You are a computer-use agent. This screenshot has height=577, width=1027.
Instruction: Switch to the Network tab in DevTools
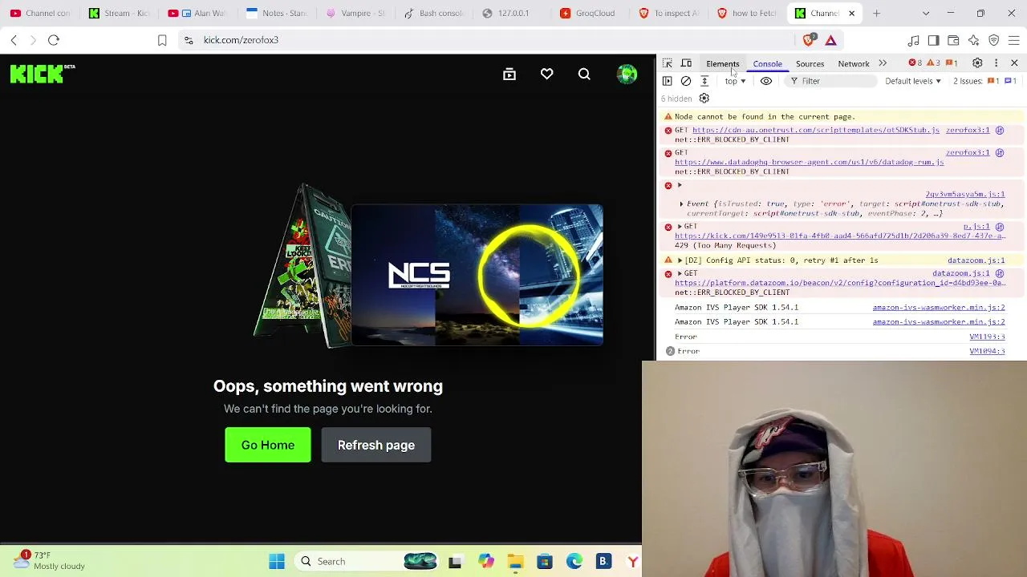[854, 64]
